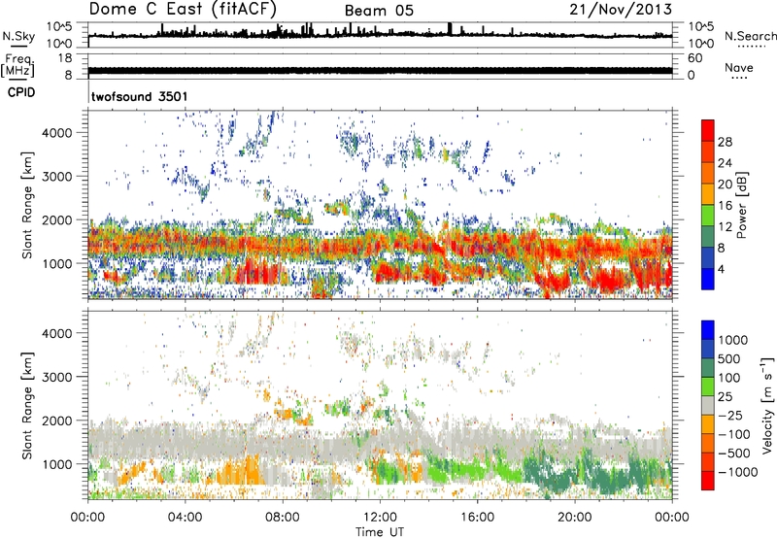Click the '28' tick on Power colorbar

(x=725, y=142)
